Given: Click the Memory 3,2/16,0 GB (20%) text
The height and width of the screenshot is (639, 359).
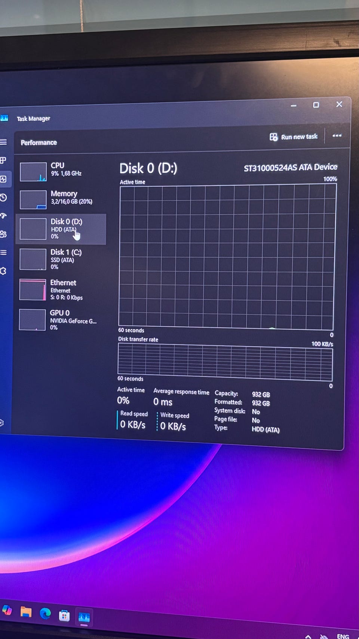Looking at the screenshot, I should tap(71, 201).
